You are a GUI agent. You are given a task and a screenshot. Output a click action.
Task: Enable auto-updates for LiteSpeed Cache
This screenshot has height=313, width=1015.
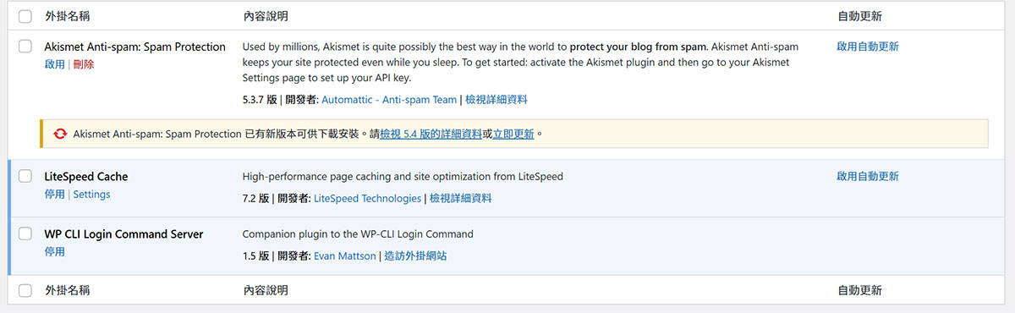[868, 176]
